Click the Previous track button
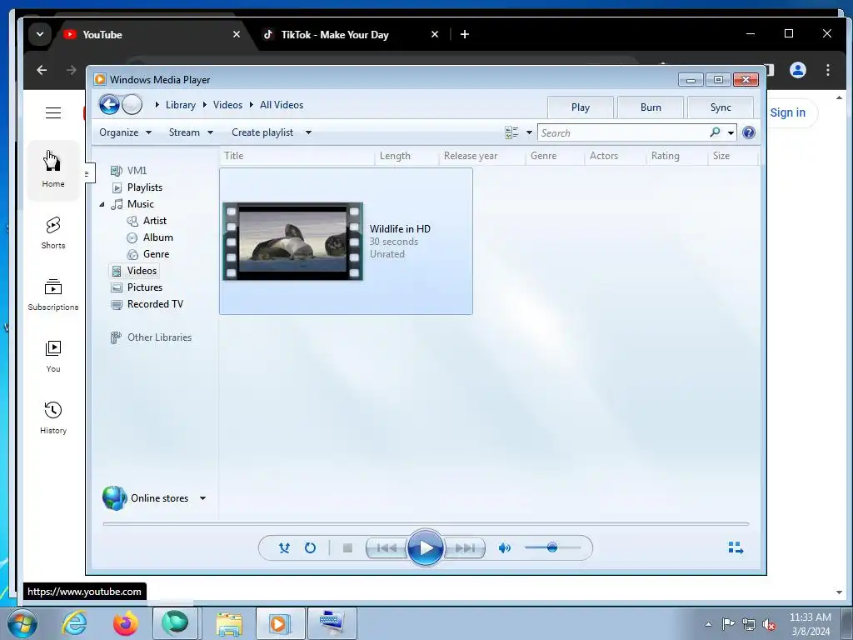Screen dimensions: 853x640 click(387, 548)
